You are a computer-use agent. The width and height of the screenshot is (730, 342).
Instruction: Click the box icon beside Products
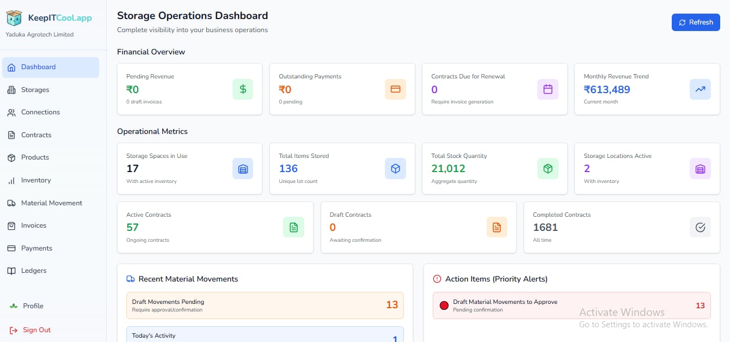(11, 158)
